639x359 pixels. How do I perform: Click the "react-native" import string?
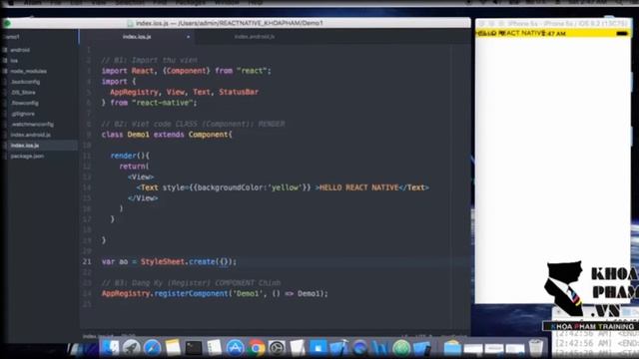click(162, 103)
